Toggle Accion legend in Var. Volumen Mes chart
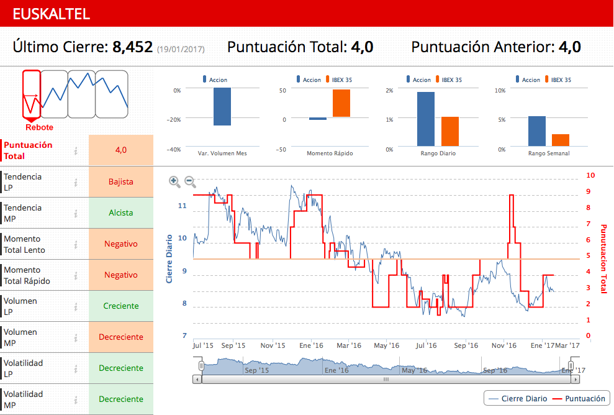This screenshot has width=614, height=415. pos(215,80)
